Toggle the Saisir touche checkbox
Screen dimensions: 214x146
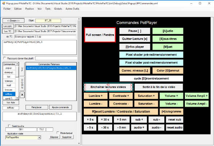coord(9,126)
